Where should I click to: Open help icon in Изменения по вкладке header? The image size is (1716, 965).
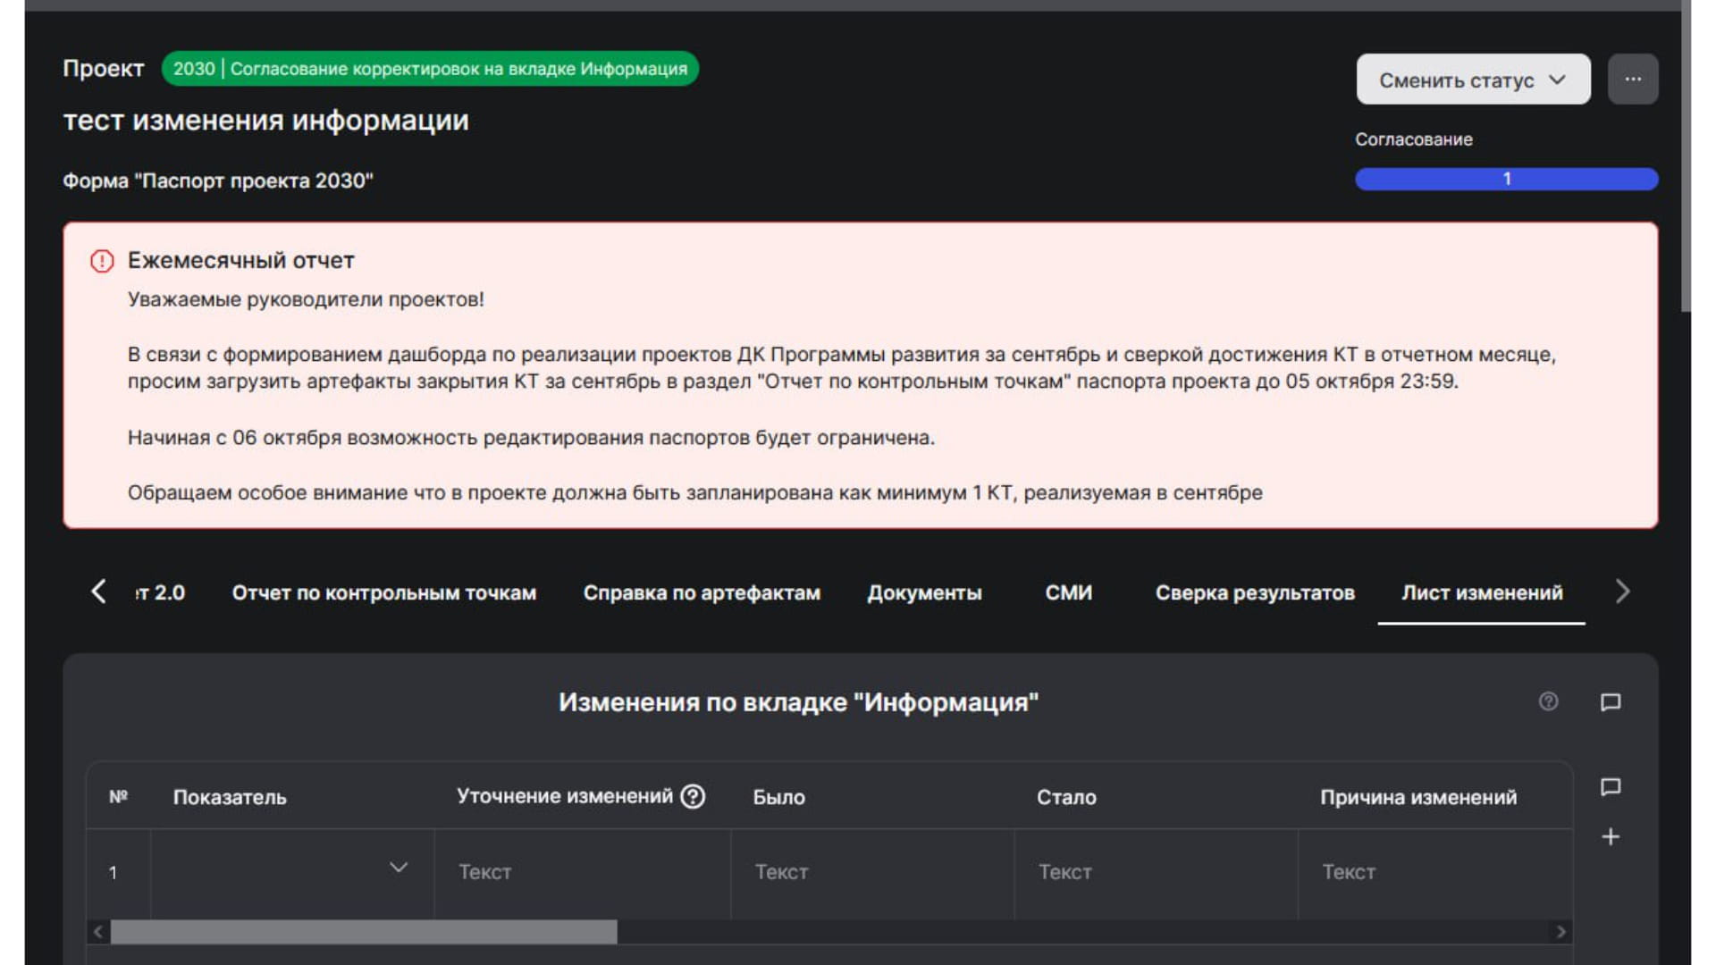point(1548,701)
